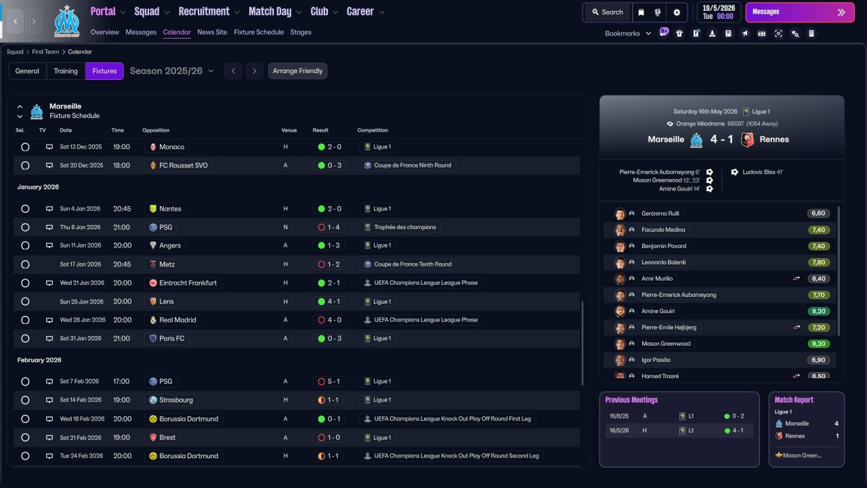Expand the Bookmarks dropdown
The image size is (867, 488).
coord(628,33)
